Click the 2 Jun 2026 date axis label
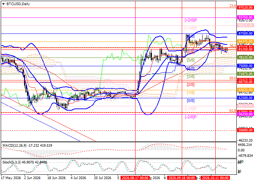 32,178
